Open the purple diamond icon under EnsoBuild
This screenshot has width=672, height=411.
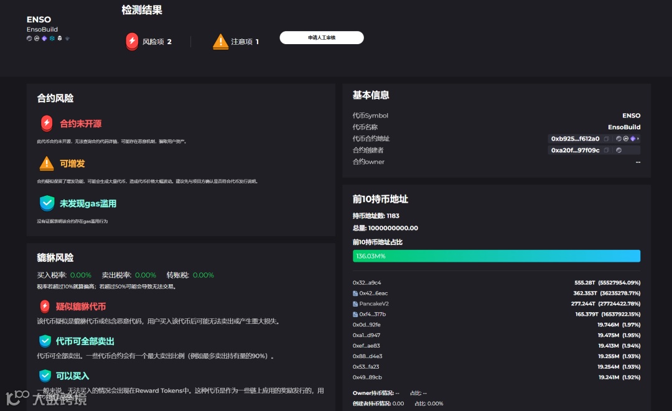coord(44,38)
